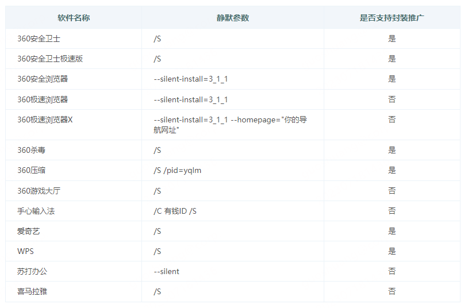Screen dimensions: 468x308
Task: Click the 静默参数 column header
Action: (233, 18)
